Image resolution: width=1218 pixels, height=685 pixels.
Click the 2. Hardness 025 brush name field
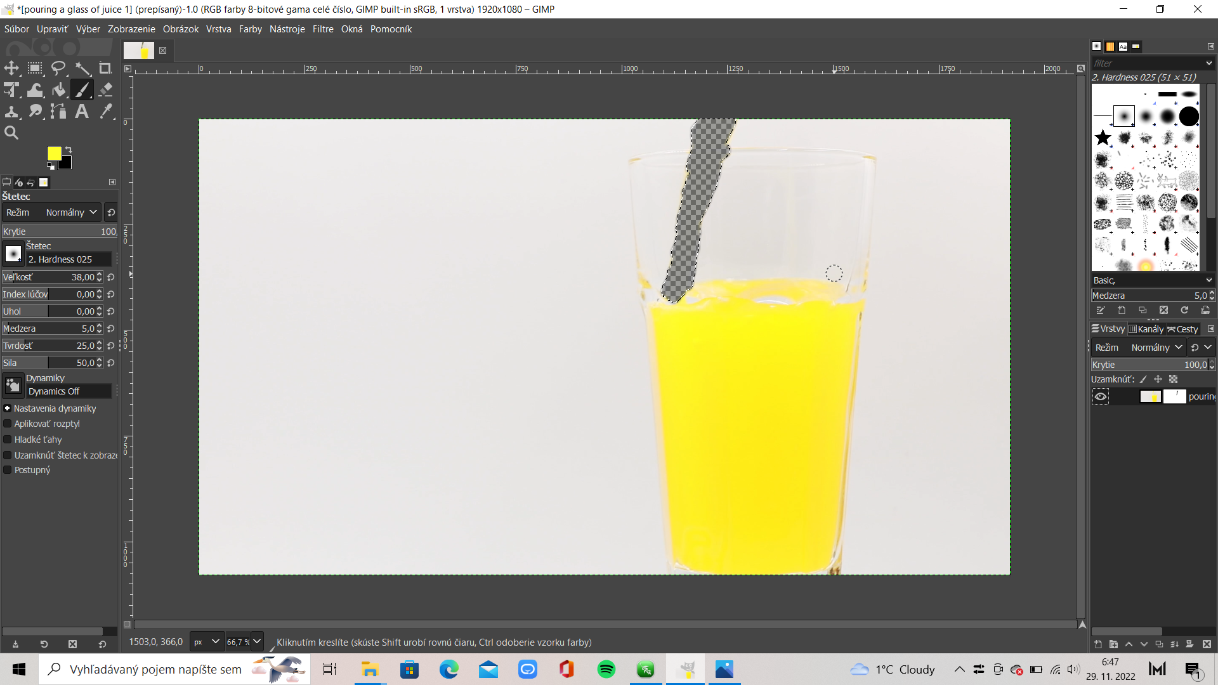click(69, 259)
